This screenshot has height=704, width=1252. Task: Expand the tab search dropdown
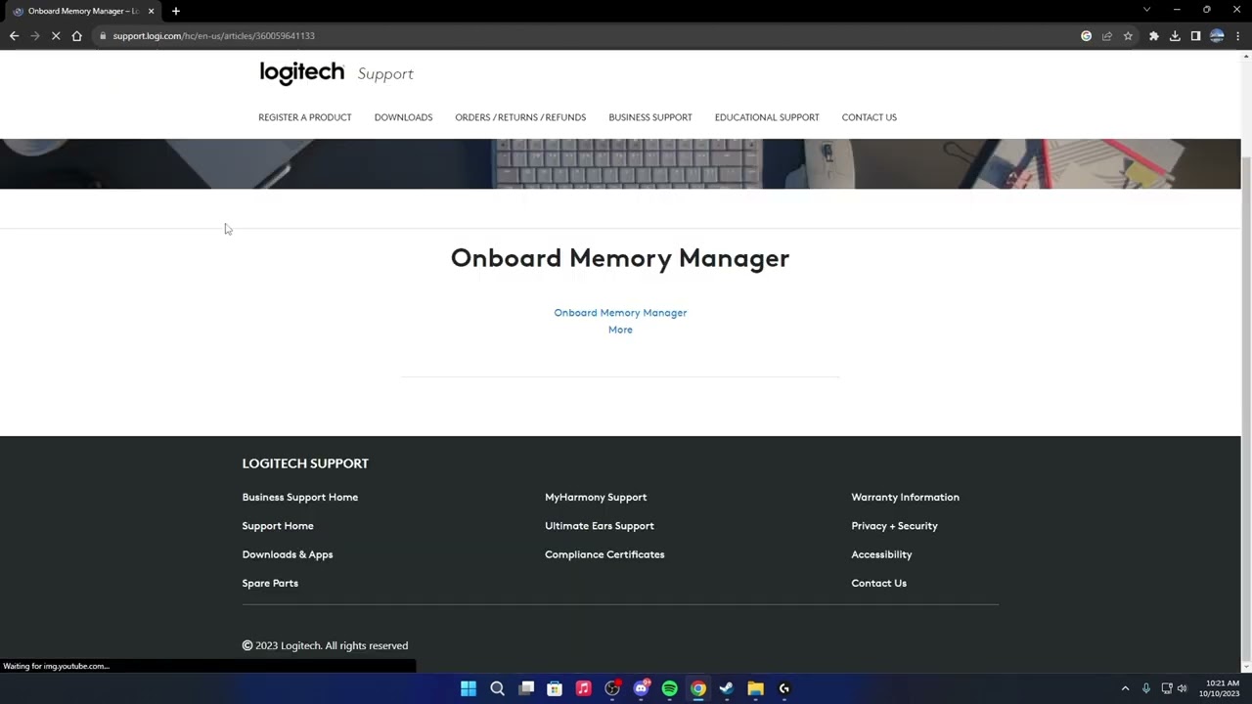(1146, 10)
